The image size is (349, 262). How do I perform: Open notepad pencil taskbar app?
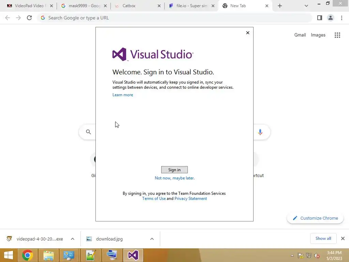pyautogui.click(x=91, y=255)
